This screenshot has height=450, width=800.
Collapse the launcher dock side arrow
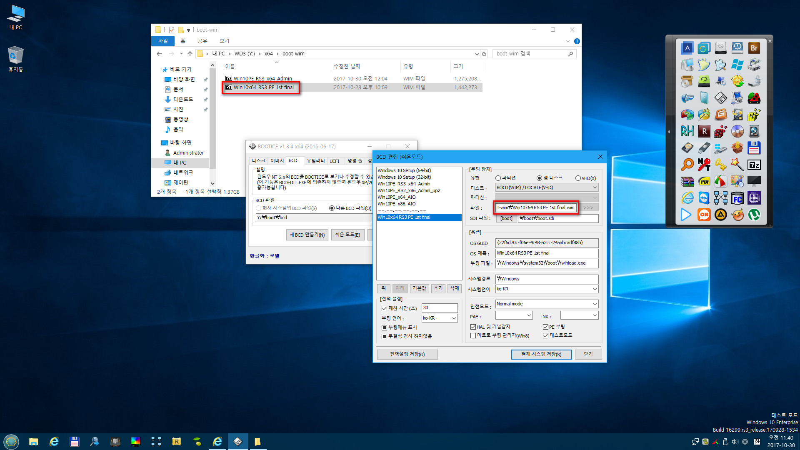tap(669, 132)
